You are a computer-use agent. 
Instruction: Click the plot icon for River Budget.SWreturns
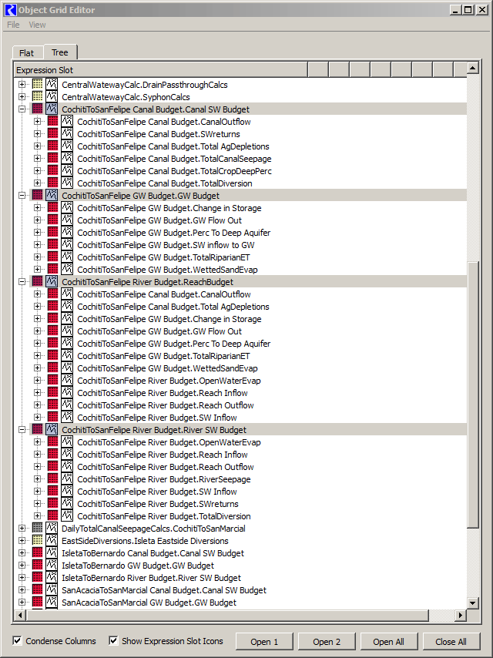point(67,504)
